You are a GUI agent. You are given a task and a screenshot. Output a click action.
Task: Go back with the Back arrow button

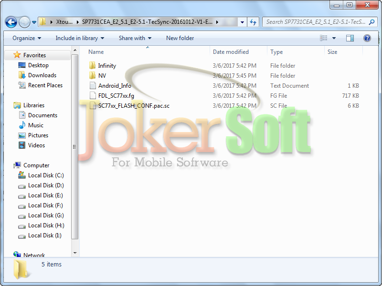(x=11, y=22)
